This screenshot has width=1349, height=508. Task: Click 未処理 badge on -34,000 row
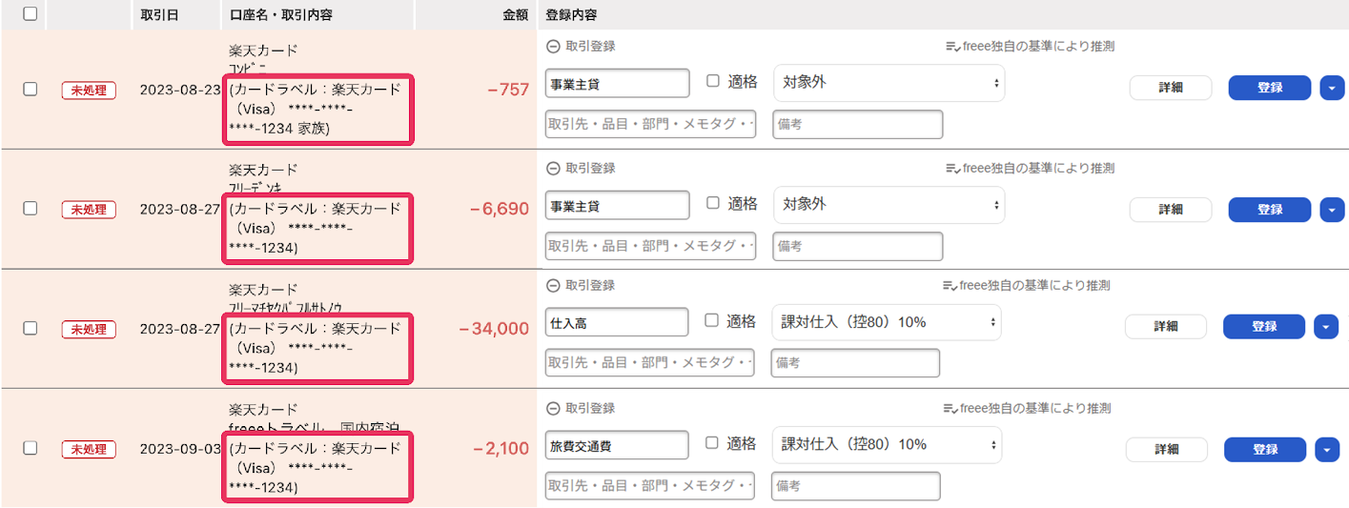pos(89,329)
